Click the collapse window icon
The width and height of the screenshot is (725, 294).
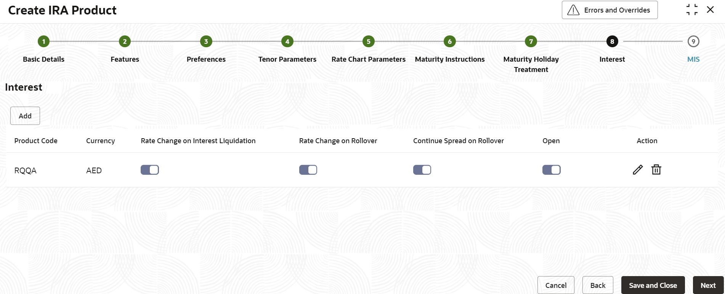pos(692,10)
